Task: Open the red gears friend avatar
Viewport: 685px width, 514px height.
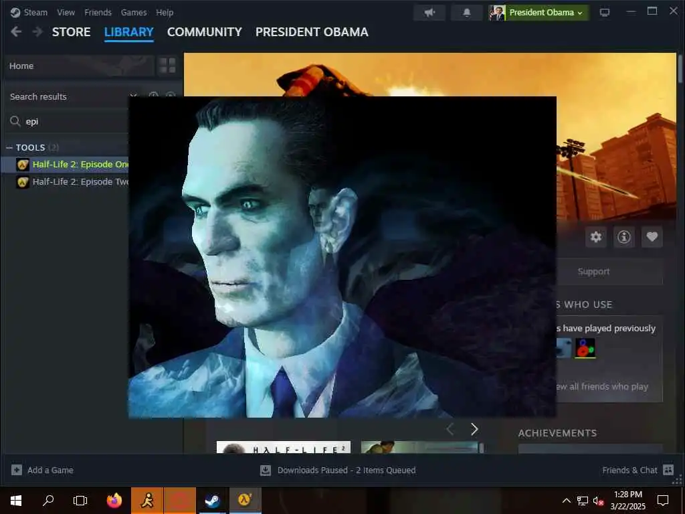Action: click(x=585, y=348)
